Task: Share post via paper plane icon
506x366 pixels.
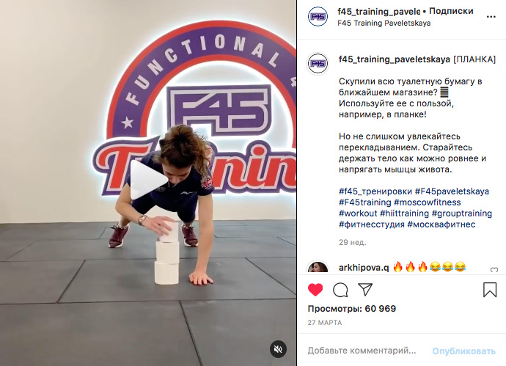Action: click(366, 290)
